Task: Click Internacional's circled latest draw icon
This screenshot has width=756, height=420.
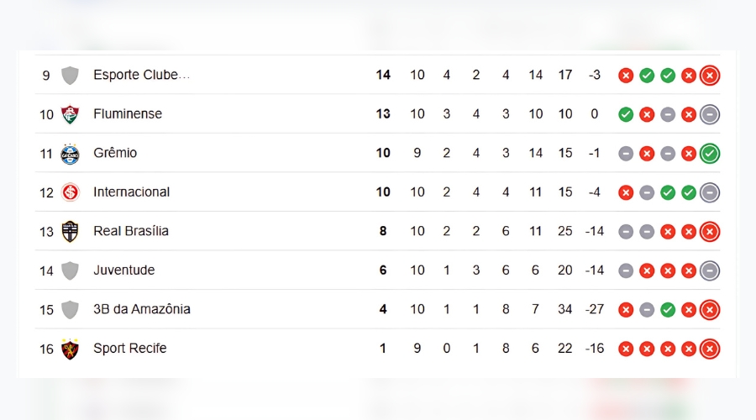Action: pyautogui.click(x=710, y=192)
